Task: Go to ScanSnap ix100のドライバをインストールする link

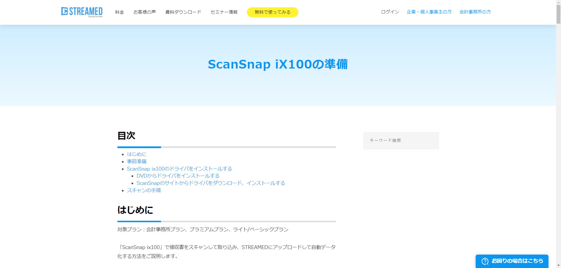Action: coord(179,169)
